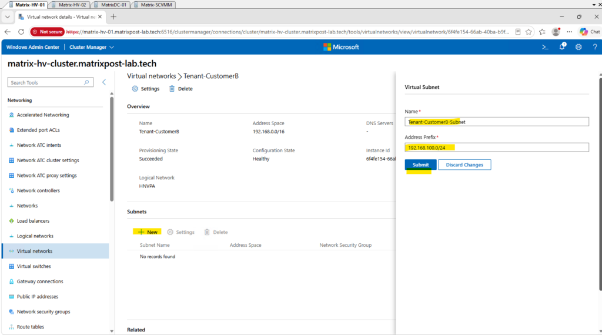Viewport: 602px width, 335px height.
Task: Refresh the browser page
Action: 21,32
